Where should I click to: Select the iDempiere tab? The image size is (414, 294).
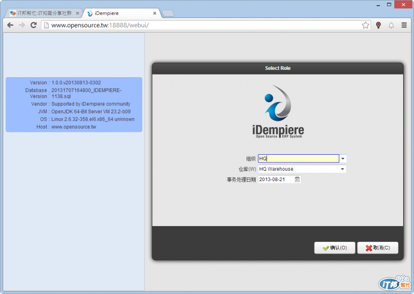pyautogui.click(x=122, y=13)
